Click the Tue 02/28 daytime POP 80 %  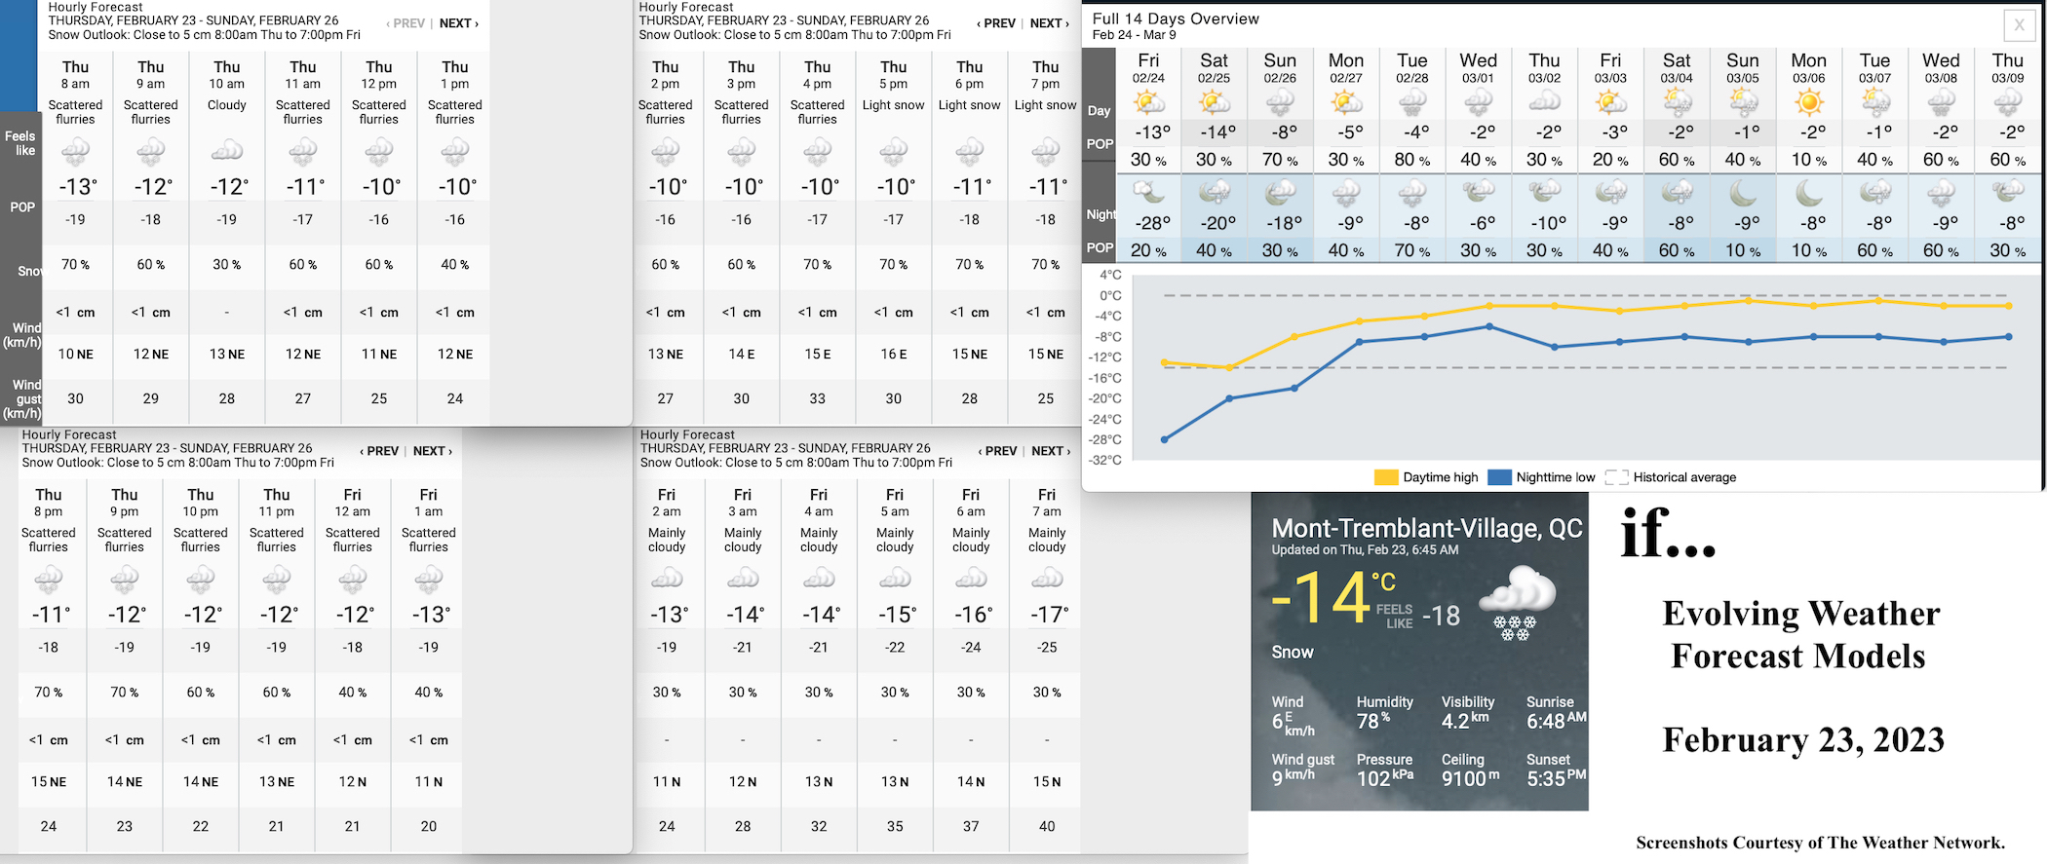pyautogui.click(x=1411, y=160)
